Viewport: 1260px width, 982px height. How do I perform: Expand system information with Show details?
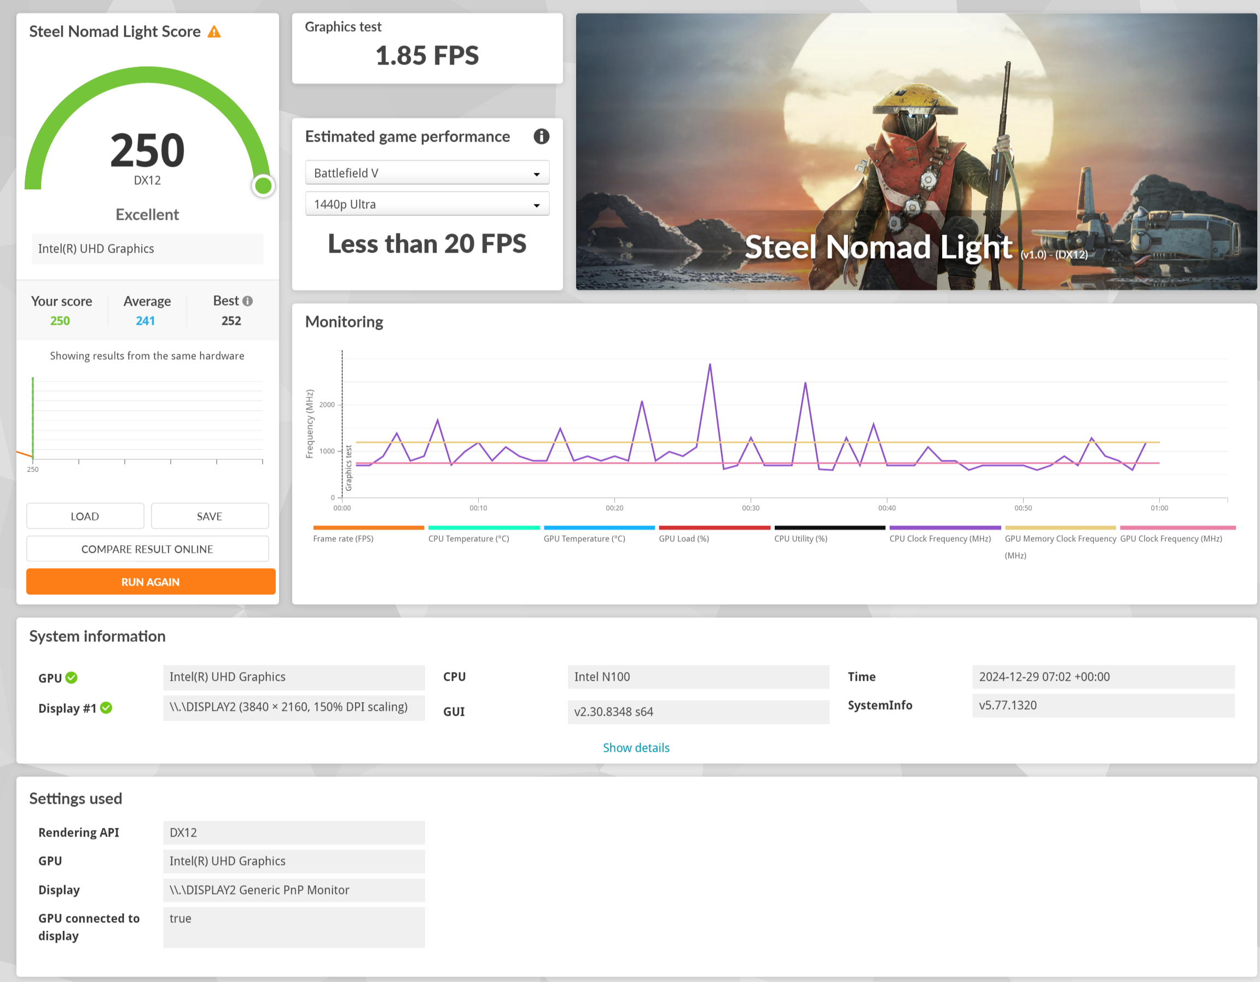pyautogui.click(x=636, y=748)
